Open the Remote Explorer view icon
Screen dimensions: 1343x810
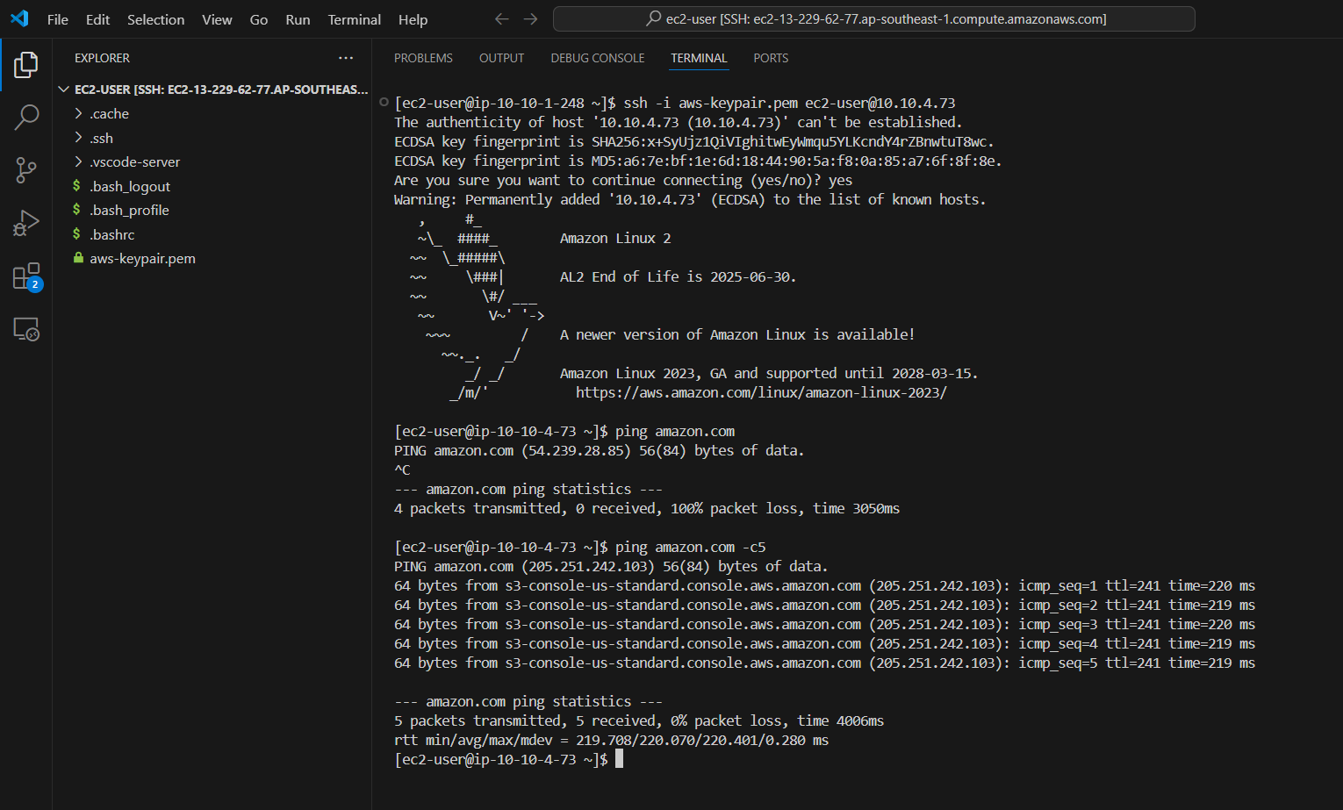tap(26, 329)
